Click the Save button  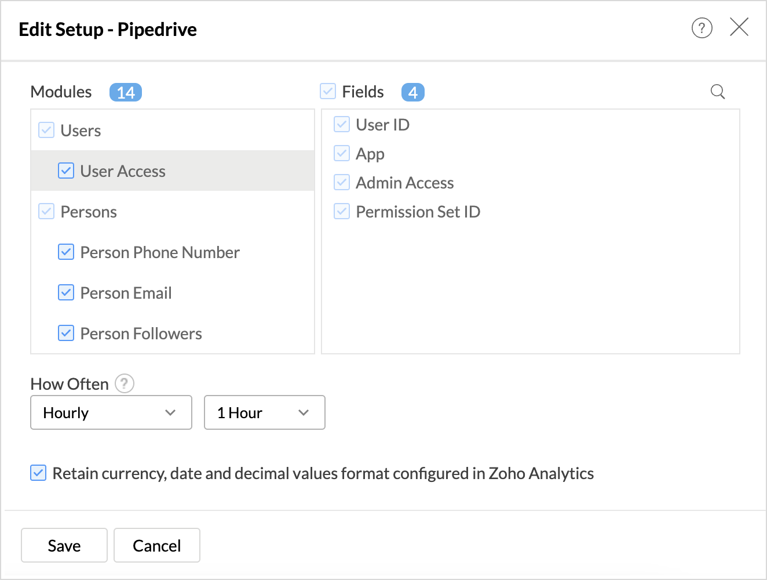tap(64, 545)
